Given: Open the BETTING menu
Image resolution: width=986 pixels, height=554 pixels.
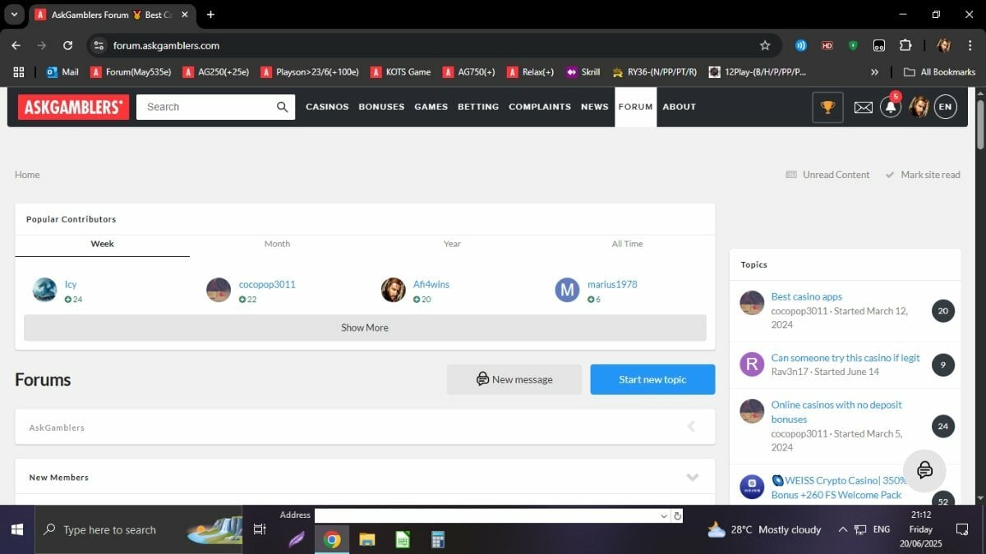Looking at the screenshot, I should [x=478, y=107].
